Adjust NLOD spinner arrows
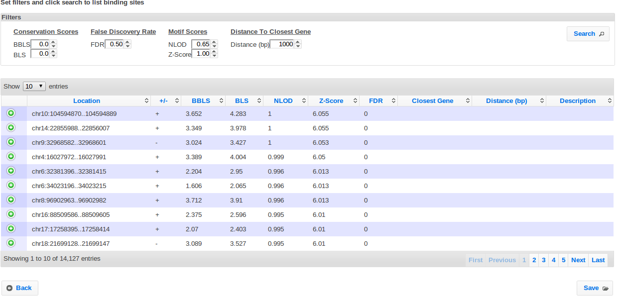 click(x=215, y=44)
